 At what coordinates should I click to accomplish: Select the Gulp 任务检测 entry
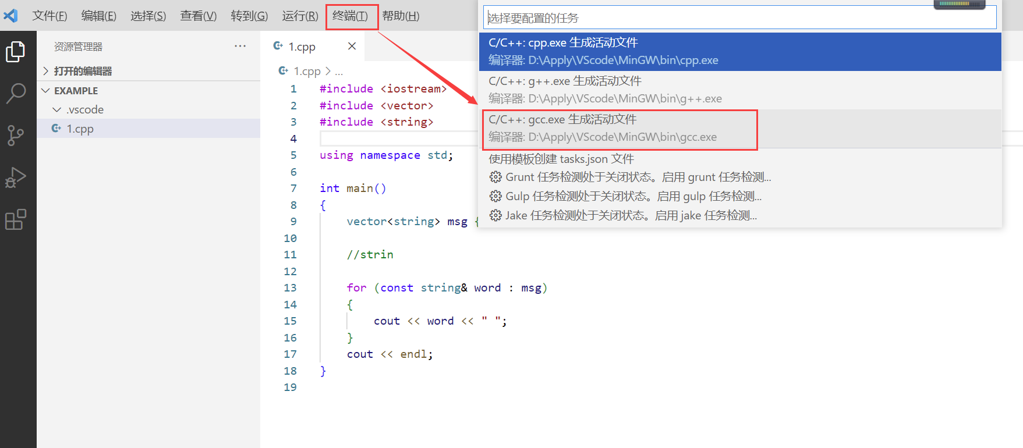pos(740,196)
